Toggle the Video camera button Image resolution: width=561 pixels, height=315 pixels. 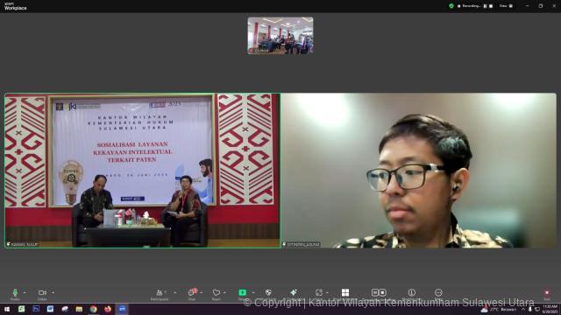click(42, 294)
